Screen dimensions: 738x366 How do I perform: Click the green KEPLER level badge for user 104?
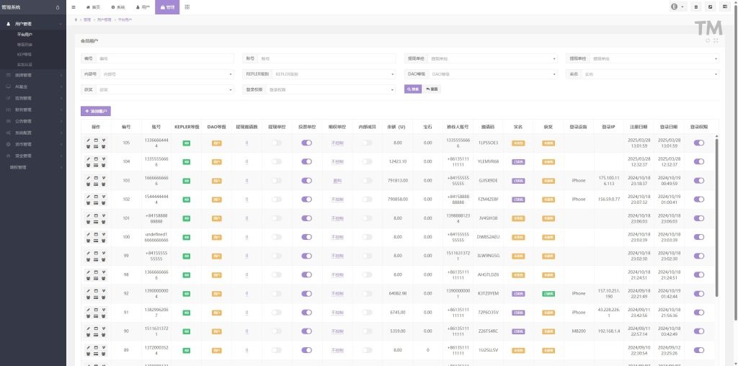(186, 162)
